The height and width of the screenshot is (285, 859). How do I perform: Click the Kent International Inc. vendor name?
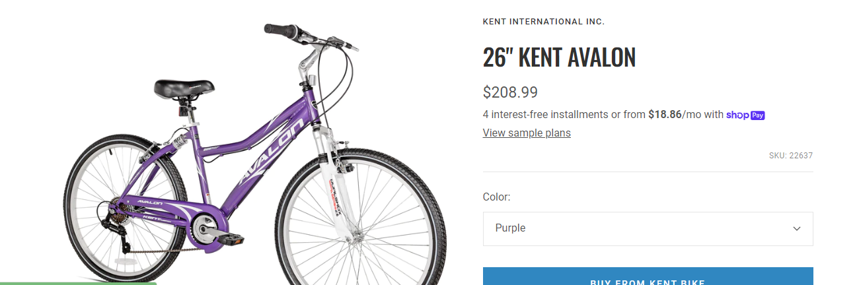[x=544, y=22]
